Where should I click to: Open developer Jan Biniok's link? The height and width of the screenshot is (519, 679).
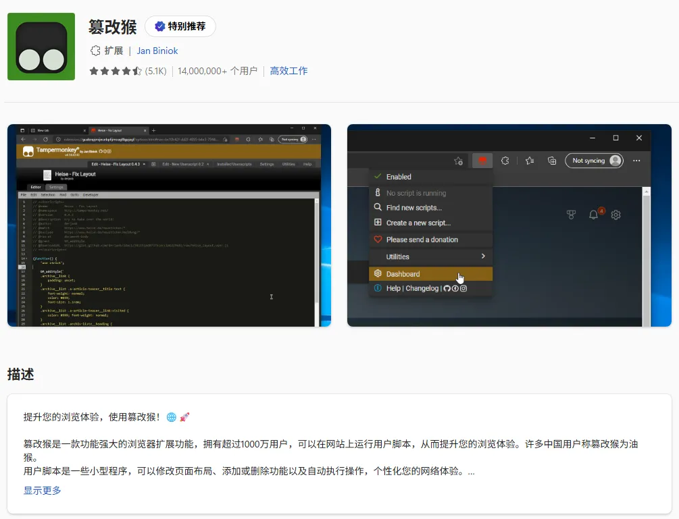pos(157,51)
